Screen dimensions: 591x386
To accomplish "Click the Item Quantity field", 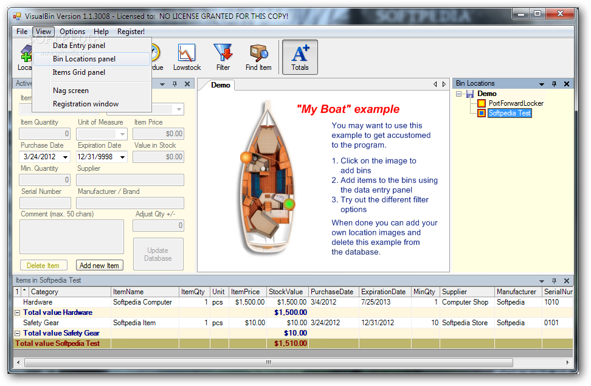I will (x=45, y=134).
